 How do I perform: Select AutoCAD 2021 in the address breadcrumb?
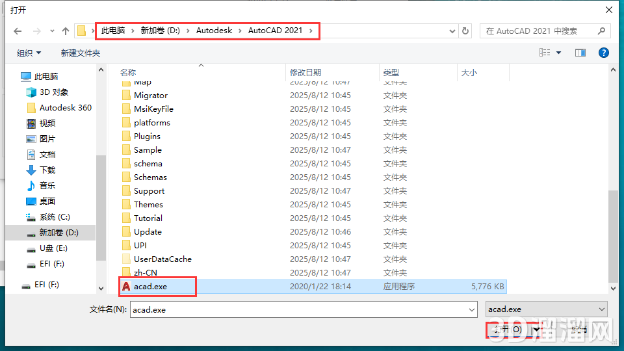tap(276, 31)
